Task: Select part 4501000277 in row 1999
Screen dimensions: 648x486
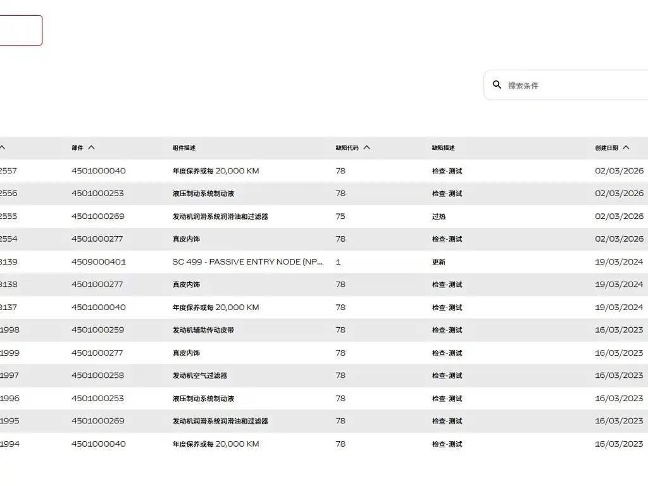Action: pyautogui.click(x=97, y=353)
